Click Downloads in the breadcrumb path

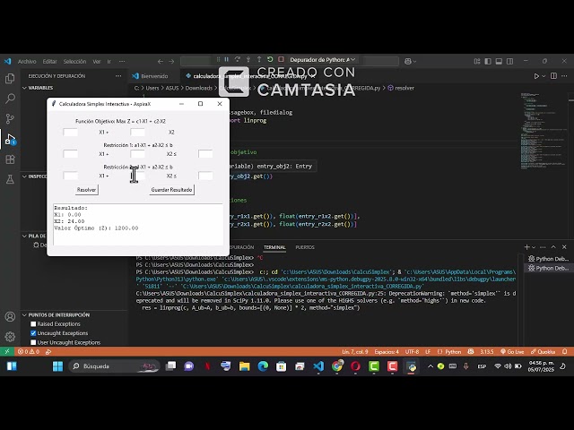click(199, 88)
